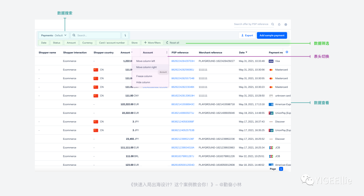Click Discover icon in 16:25:52 row

click(271, 139)
